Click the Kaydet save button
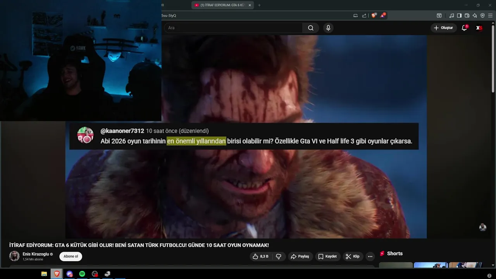The height and width of the screenshot is (279, 496). 328,257
